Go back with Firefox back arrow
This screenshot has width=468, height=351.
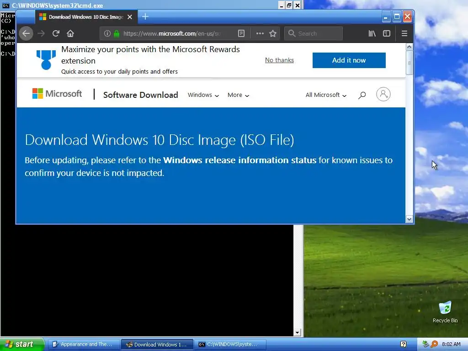[x=26, y=33]
